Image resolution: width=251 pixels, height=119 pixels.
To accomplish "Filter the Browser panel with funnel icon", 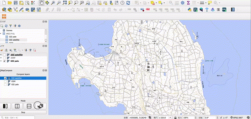I will [11, 26].
